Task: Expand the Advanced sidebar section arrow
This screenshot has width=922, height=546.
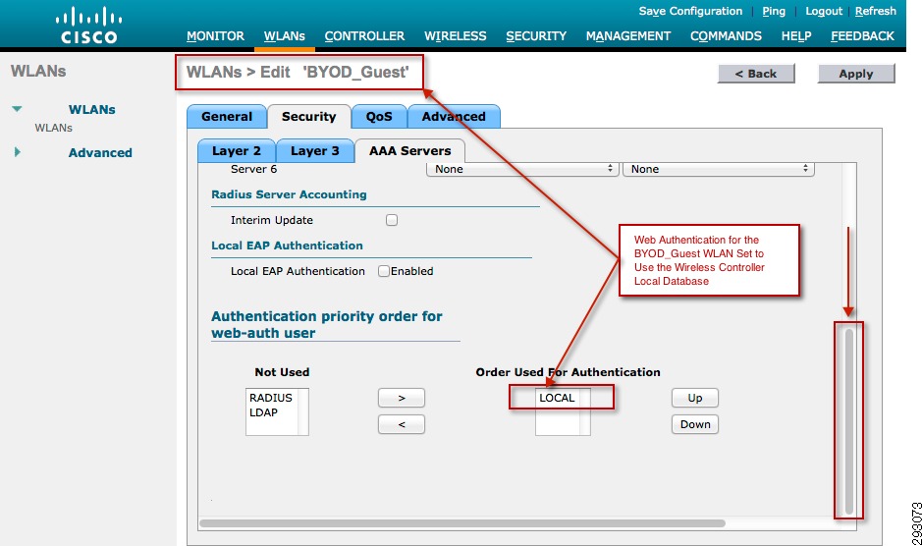Action: pos(17,152)
